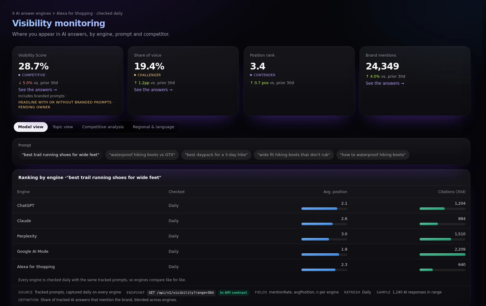Click the Google AI Mode engine name

point(33,252)
